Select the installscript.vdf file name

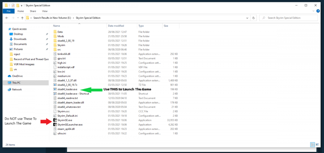(66, 67)
